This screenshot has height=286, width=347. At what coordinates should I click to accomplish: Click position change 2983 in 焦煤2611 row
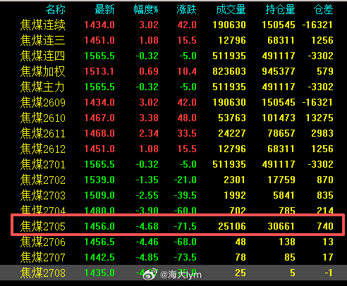point(322,133)
